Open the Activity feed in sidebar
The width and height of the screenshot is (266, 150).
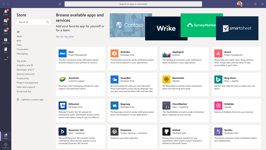tap(5, 12)
